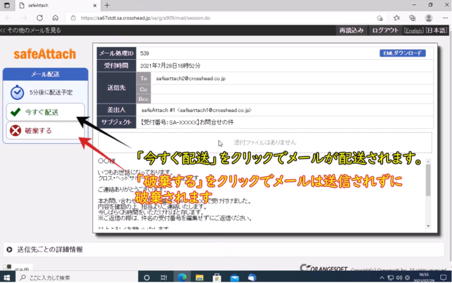Open the Favorites list icon
This screenshot has height=283, width=452.
pyautogui.click(x=397, y=18)
